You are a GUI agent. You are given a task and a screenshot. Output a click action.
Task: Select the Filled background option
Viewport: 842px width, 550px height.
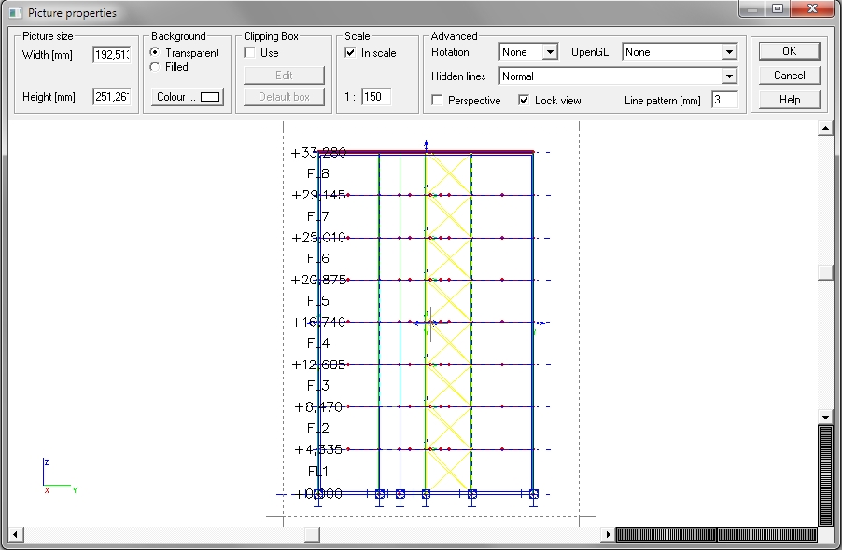[x=155, y=67]
